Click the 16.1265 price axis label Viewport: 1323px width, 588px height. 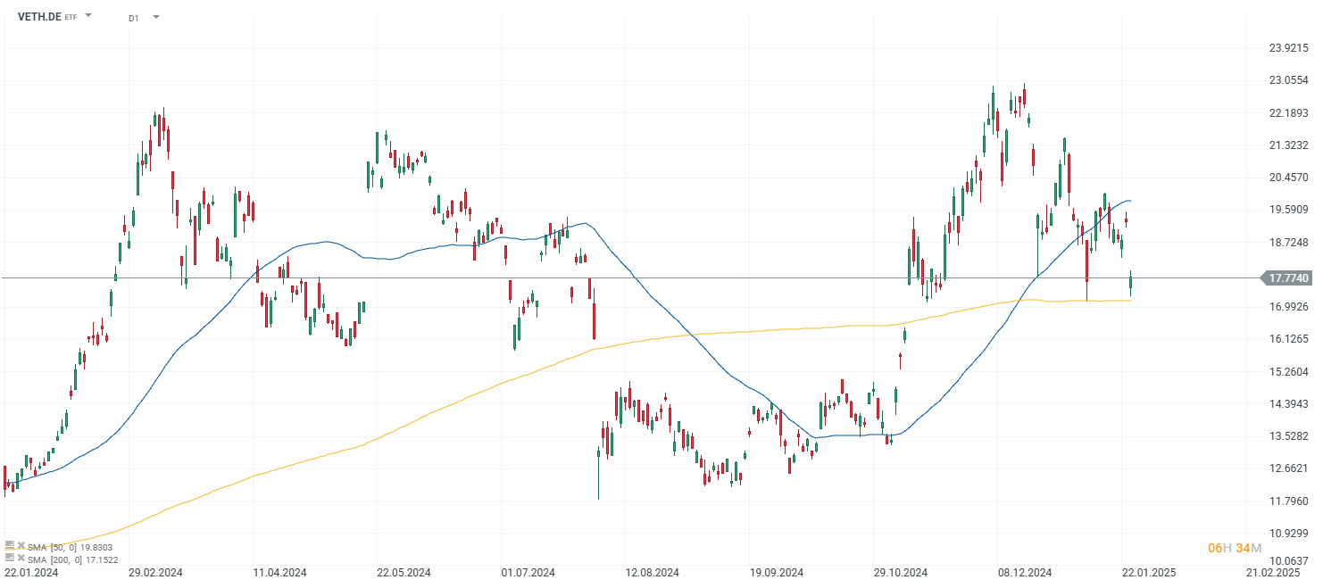tap(1288, 339)
